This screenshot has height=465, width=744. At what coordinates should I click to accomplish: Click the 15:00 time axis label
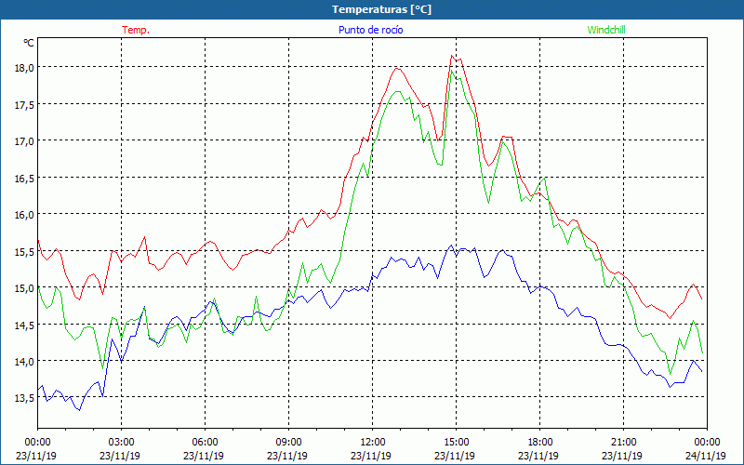click(x=456, y=442)
